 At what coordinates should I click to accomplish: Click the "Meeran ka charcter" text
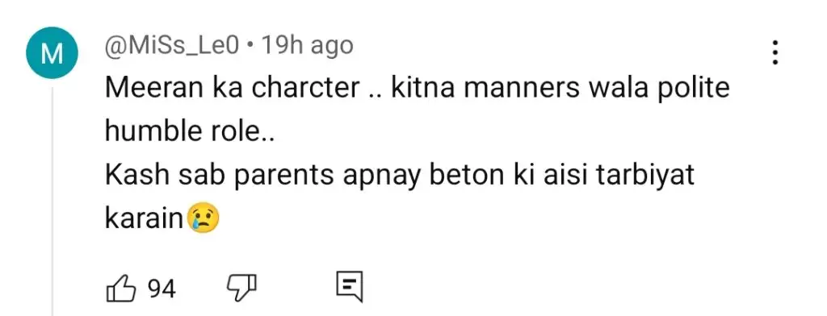click(x=232, y=89)
